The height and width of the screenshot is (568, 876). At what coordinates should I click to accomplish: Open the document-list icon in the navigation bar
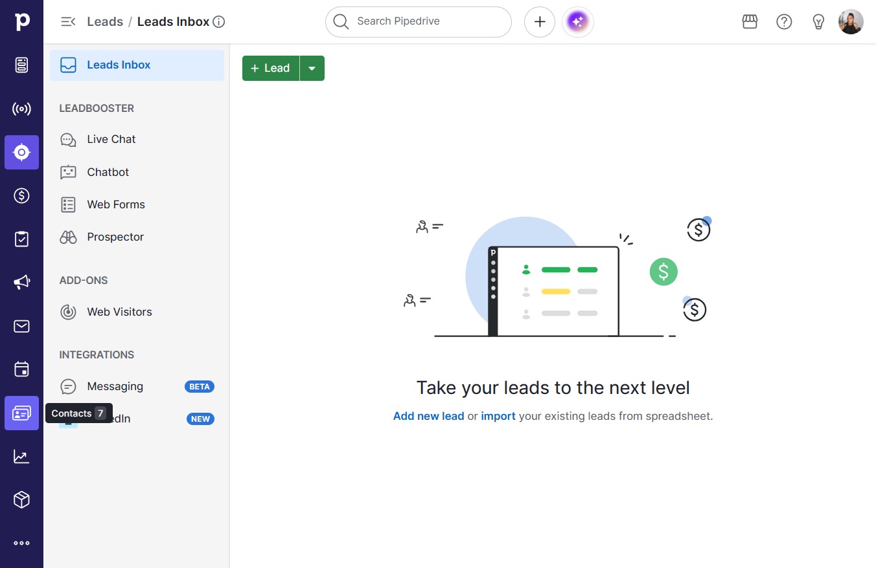[21, 65]
